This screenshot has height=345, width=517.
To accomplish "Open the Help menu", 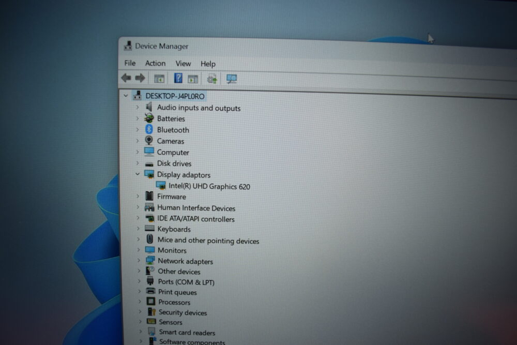I will [x=208, y=64].
